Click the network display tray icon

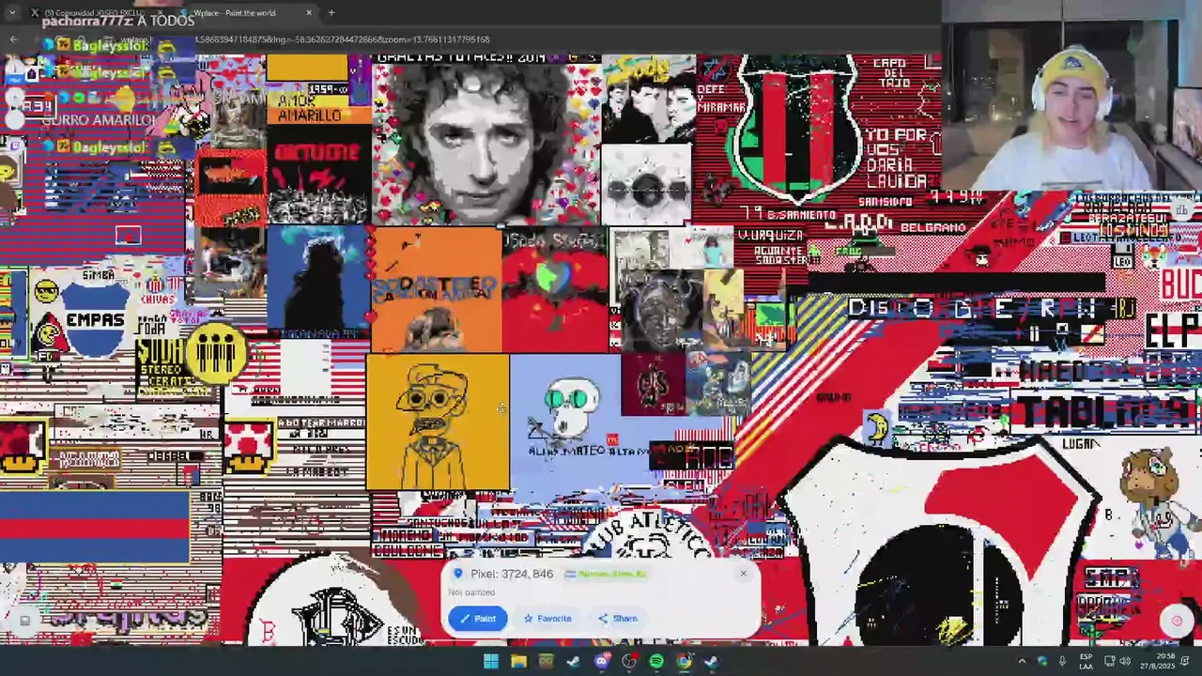coord(1109,661)
